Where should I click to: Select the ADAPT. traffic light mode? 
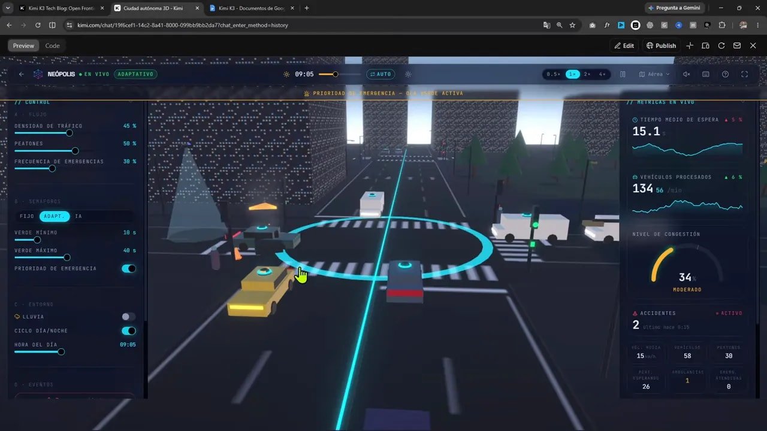pyautogui.click(x=55, y=216)
